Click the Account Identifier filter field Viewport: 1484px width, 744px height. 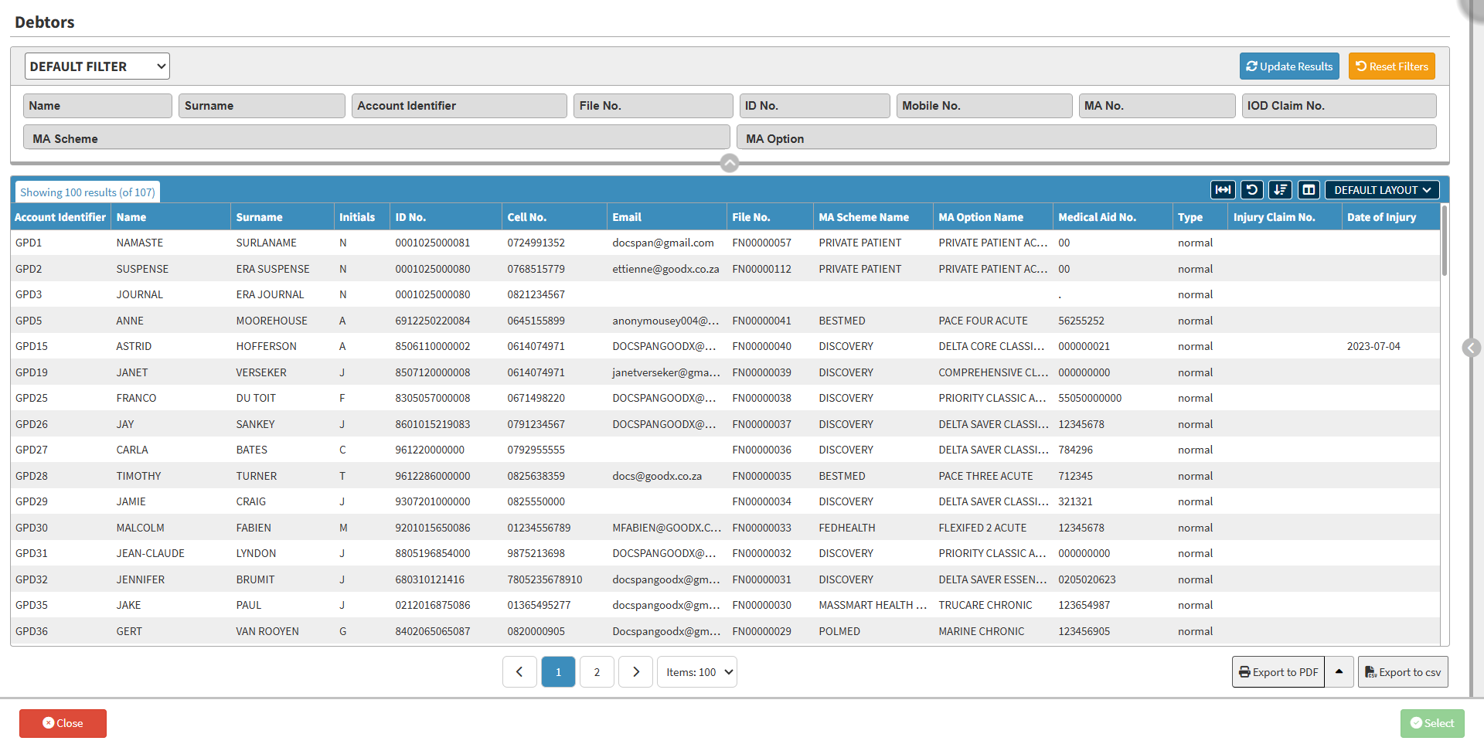[x=459, y=106]
